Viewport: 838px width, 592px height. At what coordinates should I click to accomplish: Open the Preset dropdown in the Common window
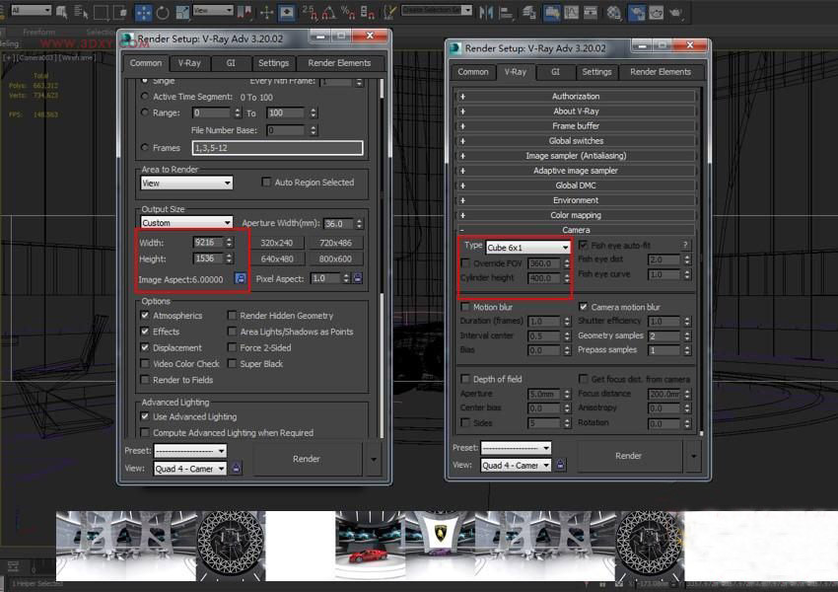[x=190, y=451]
